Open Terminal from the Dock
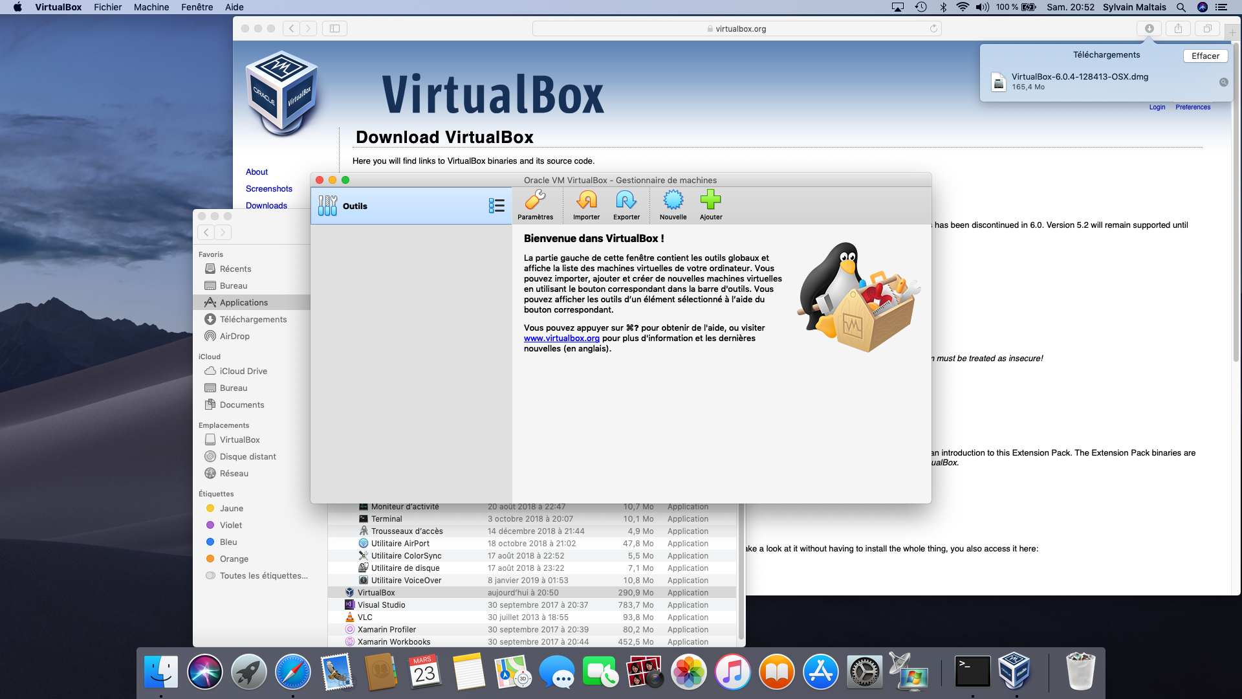The height and width of the screenshot is (699, 1242). (x=972, y=671)
